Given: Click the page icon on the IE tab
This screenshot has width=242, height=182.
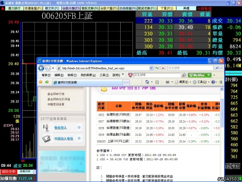Looking at the screenshot, I should click(55, 82).
